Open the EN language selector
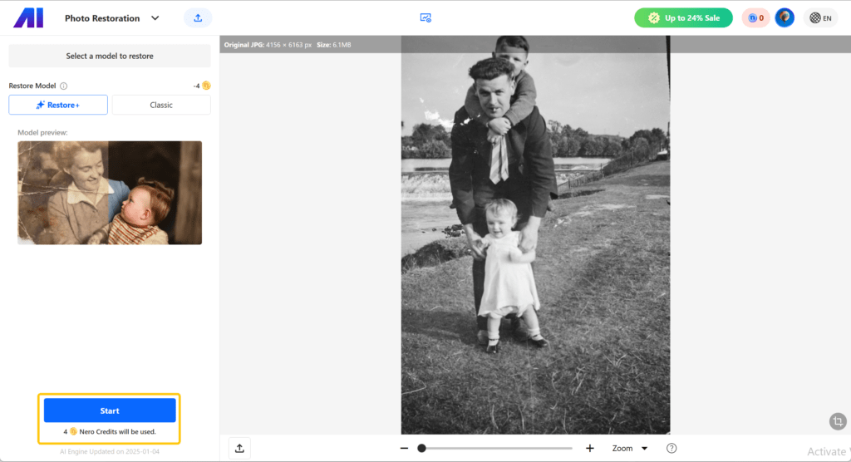Screen dimensions: 851x462 pos(820,17)
